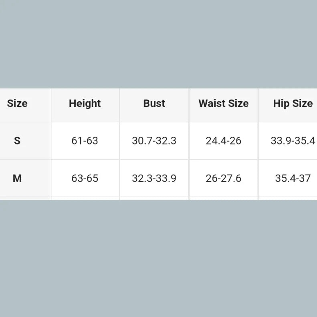Viewport: 317px width, 317px height.
Task: Click the Size column header
Action: (x=17, y=103)
